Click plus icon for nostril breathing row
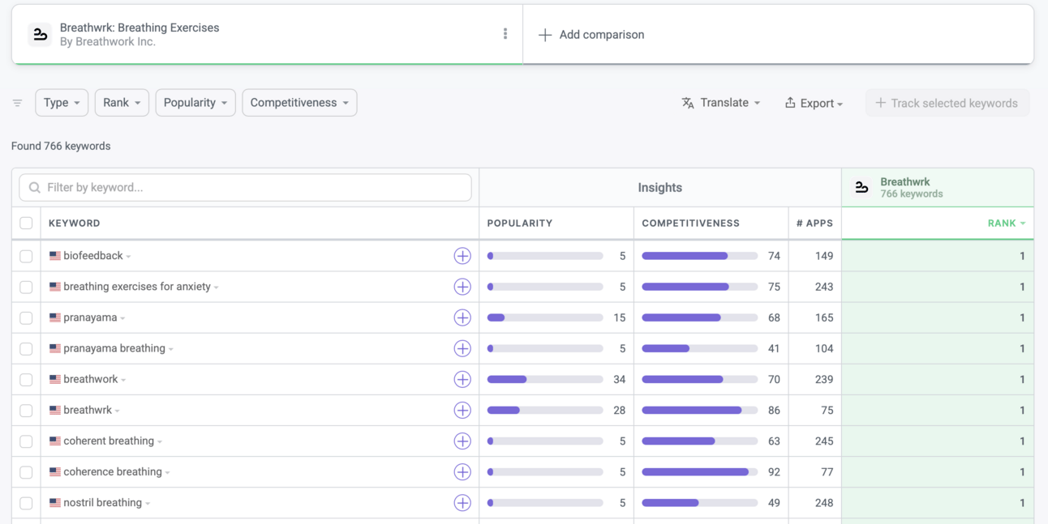 (x=462, y=503)
